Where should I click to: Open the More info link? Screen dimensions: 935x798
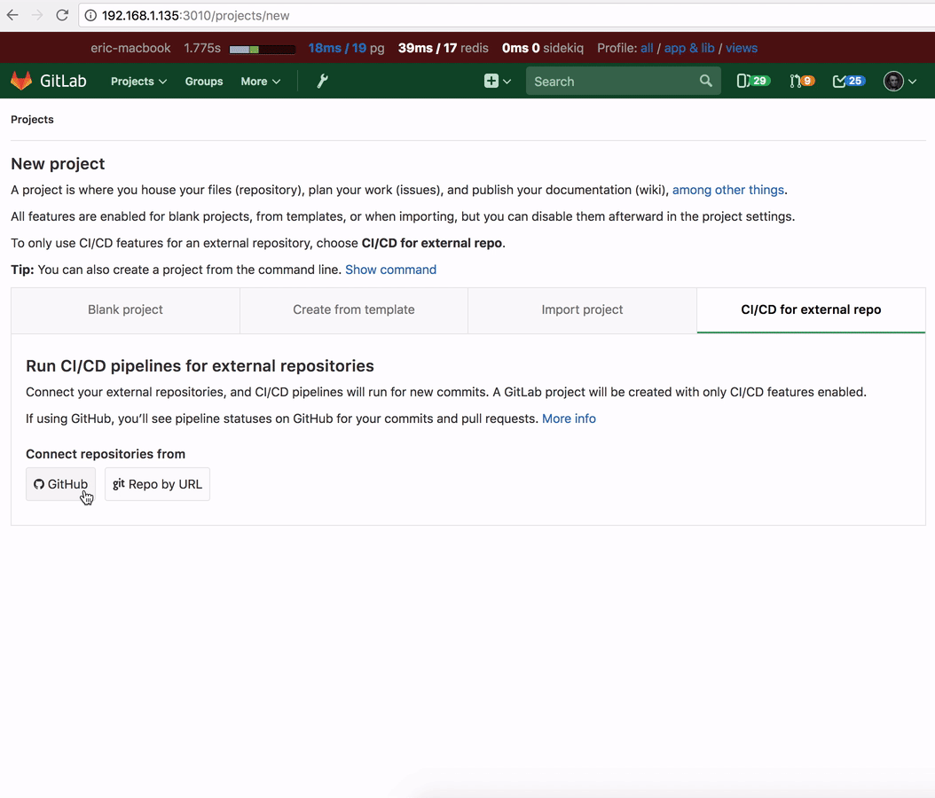coord(569,419)
